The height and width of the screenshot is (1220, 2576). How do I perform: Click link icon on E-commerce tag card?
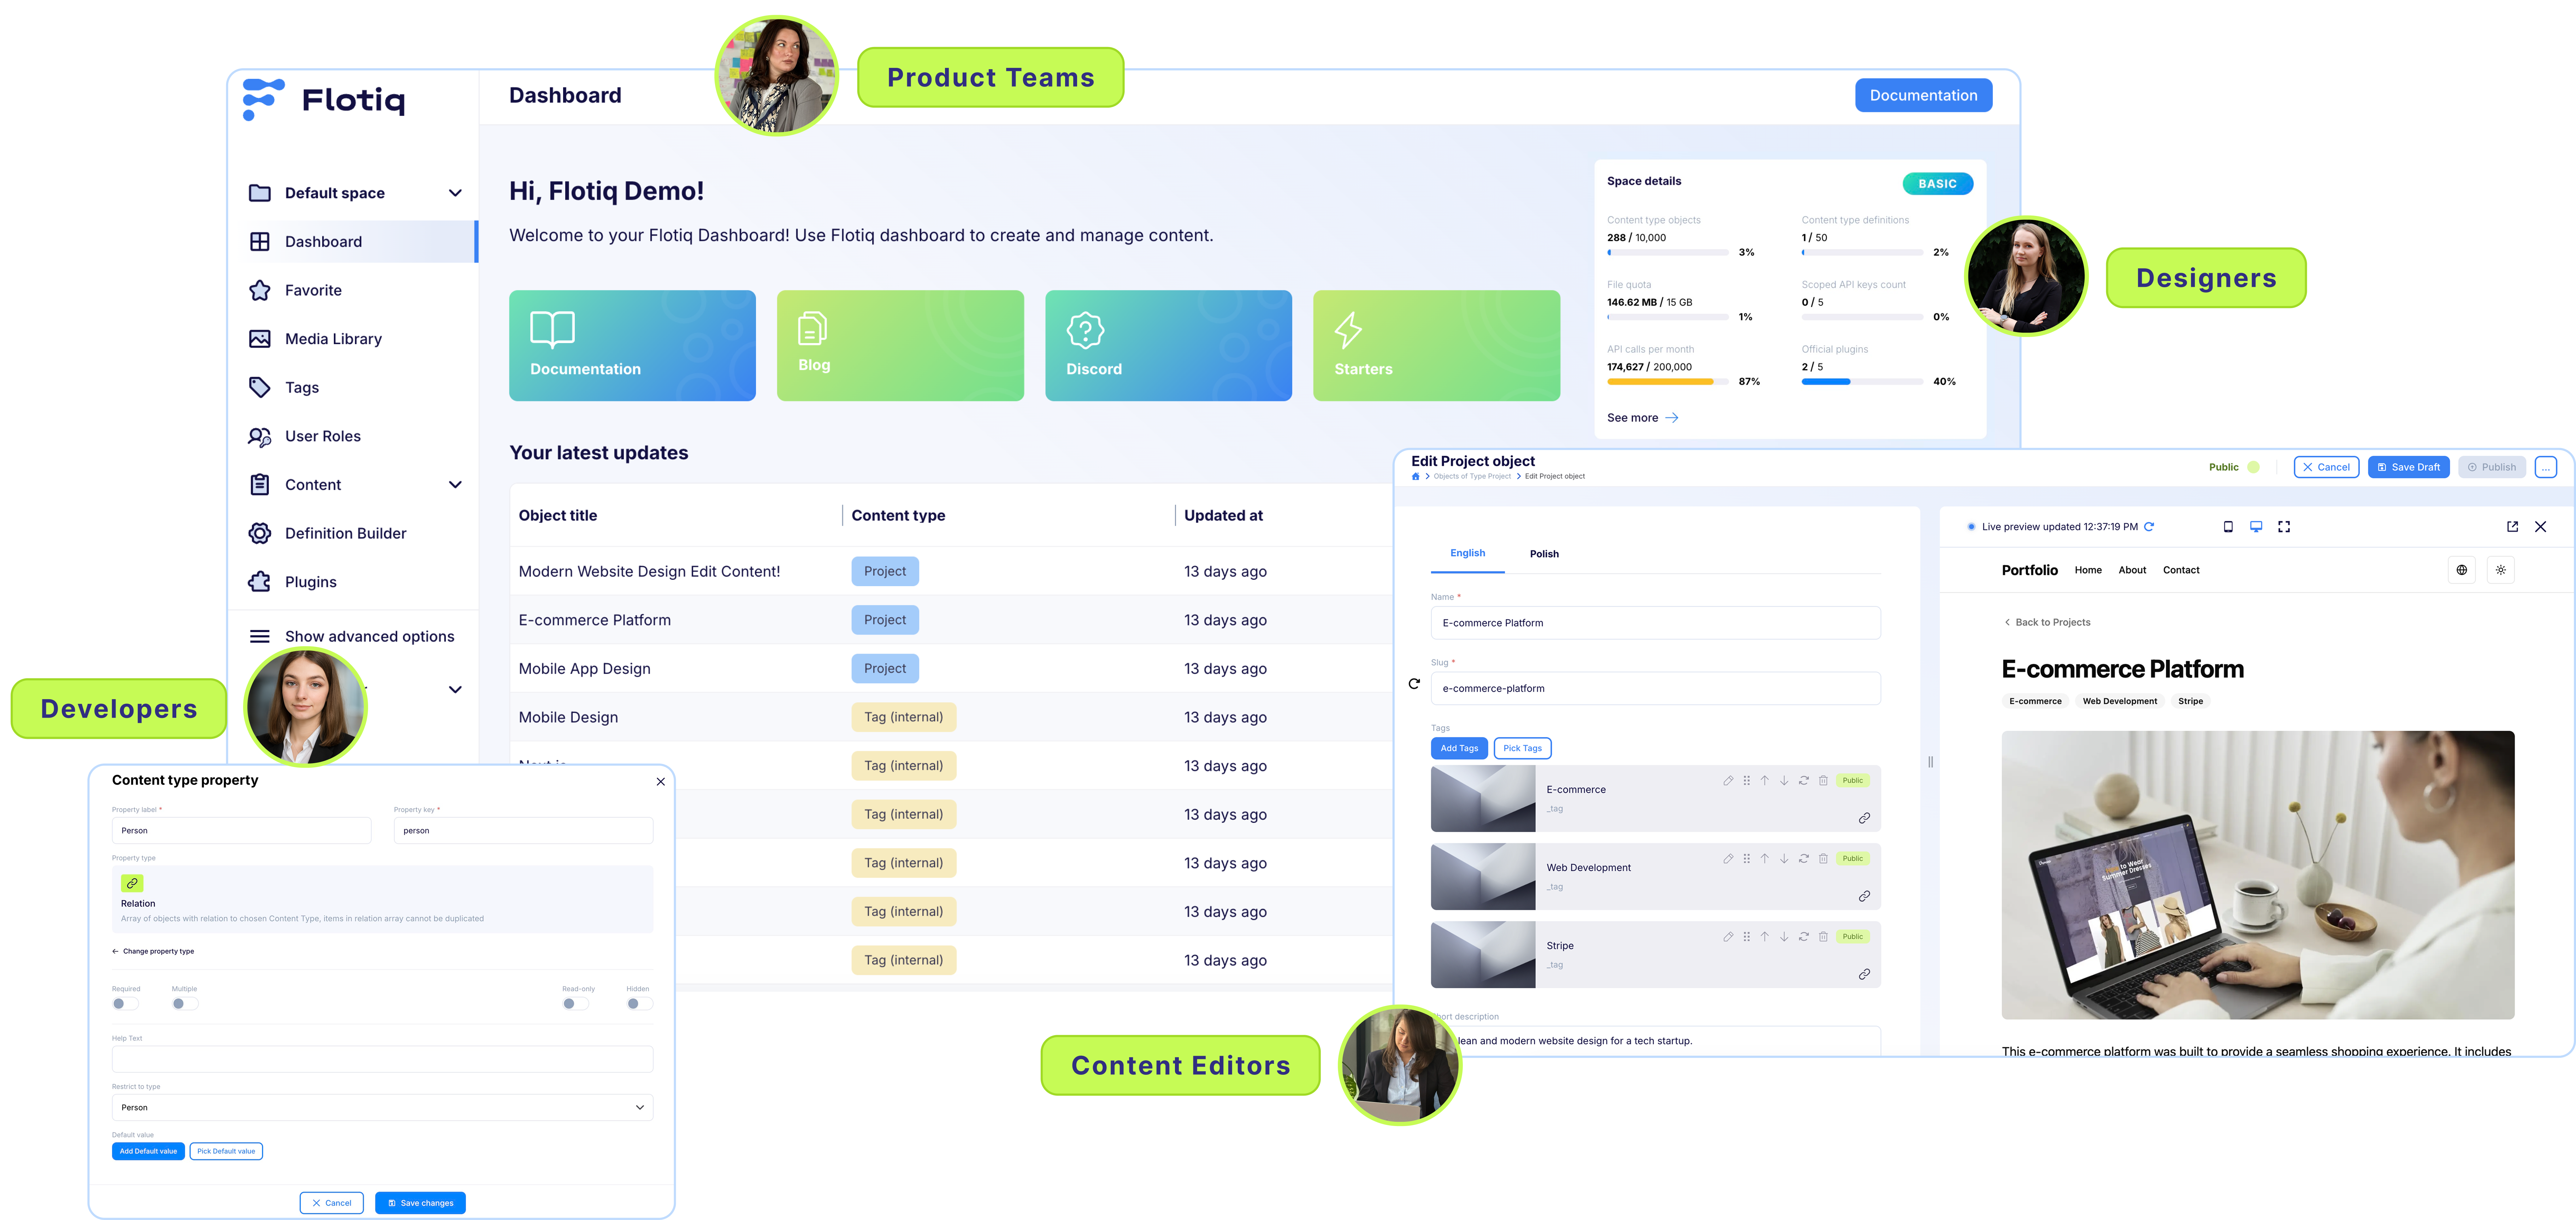click(1864, 818)
